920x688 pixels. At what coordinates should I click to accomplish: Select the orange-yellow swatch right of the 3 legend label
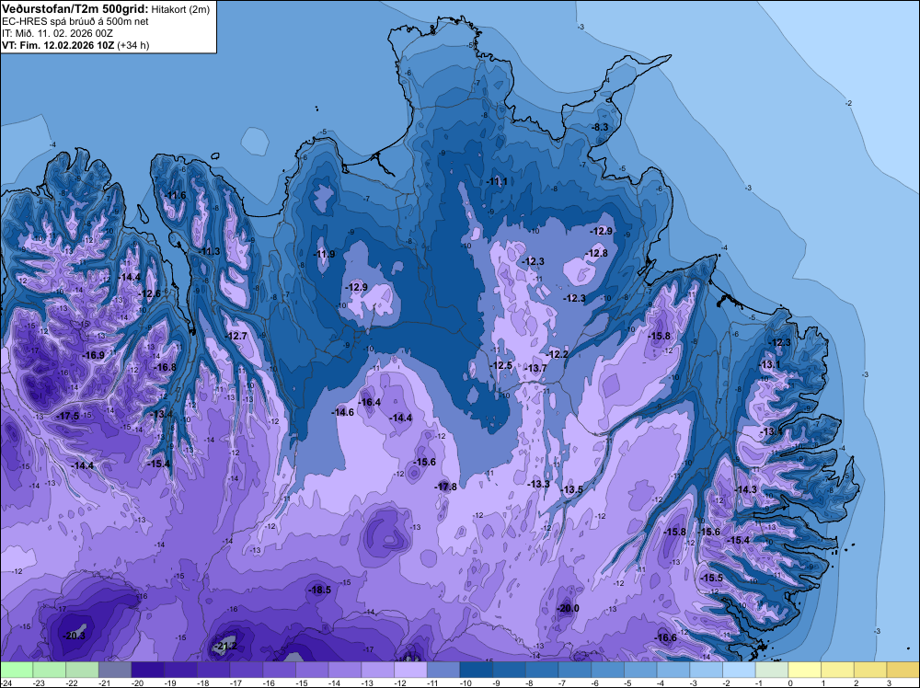(x=903, y=670)
